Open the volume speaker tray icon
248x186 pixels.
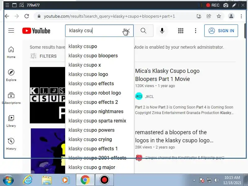coord(216,180)
